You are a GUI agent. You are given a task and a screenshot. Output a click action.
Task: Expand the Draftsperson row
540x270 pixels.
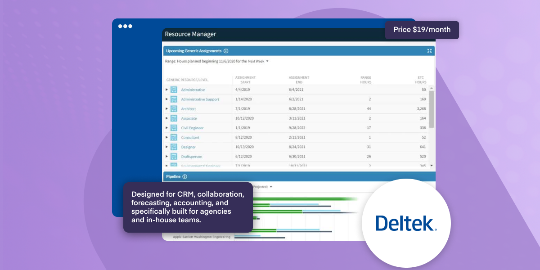click(167, 157)
